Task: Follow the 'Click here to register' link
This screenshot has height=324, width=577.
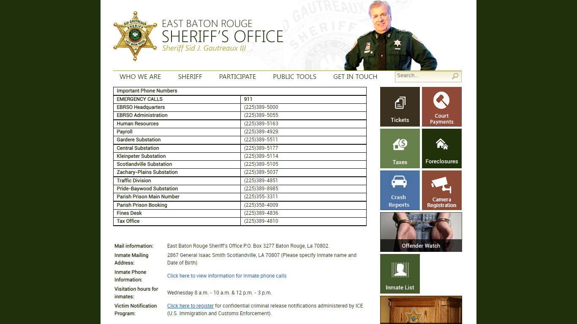Action: click(x=191, y=306)
